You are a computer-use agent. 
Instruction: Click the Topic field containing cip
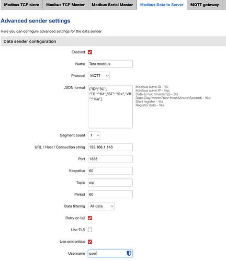point(110,183)
